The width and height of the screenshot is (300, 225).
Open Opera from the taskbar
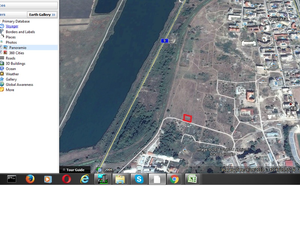pyautogui.click(x=66, y=179)
